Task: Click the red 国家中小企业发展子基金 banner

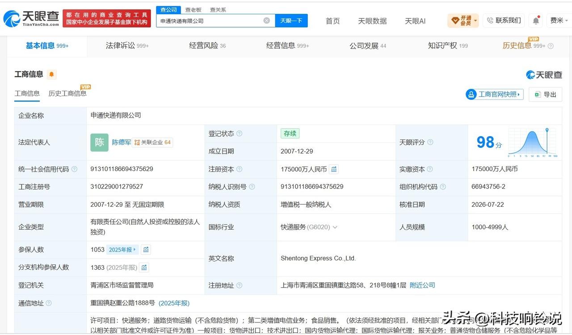Action: [107, 19]
